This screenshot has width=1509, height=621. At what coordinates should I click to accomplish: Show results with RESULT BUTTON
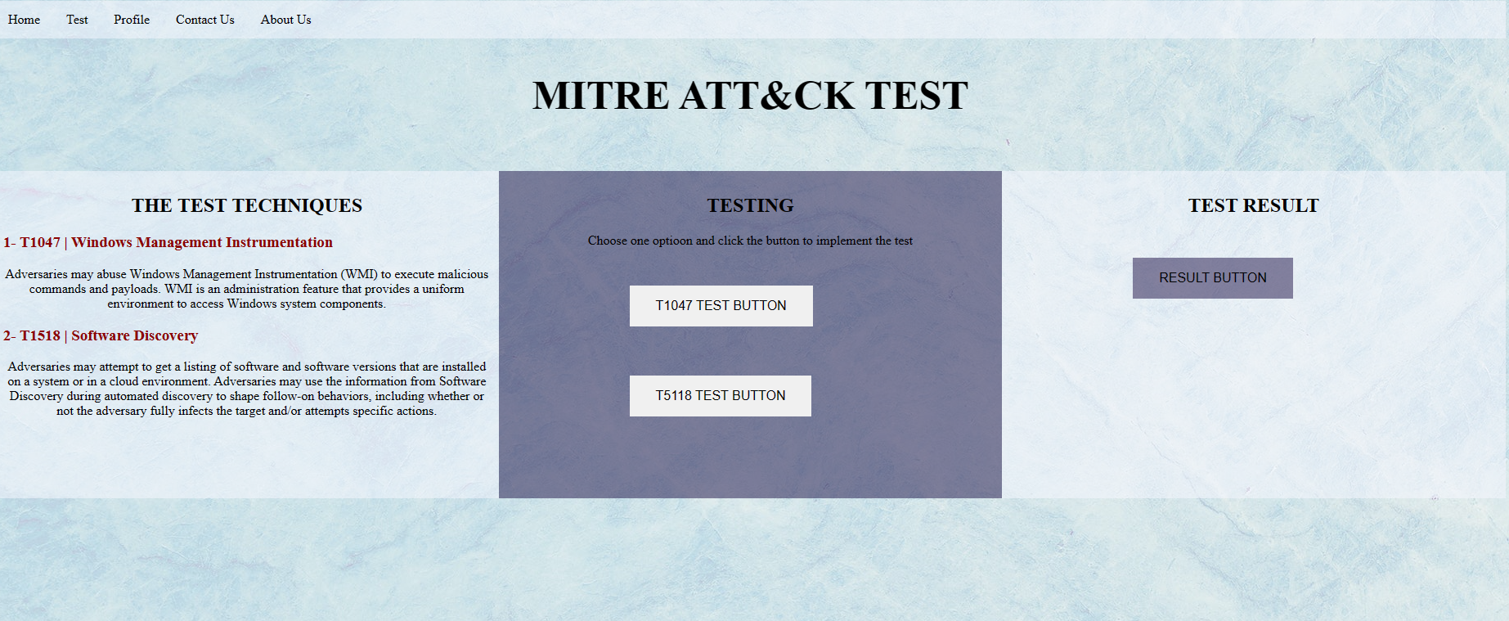1212,278
